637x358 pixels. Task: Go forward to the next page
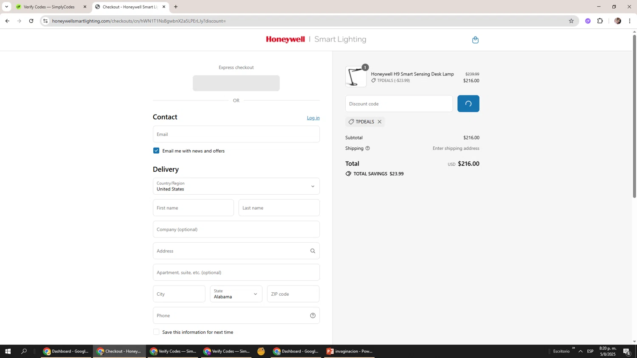[19, 21]
